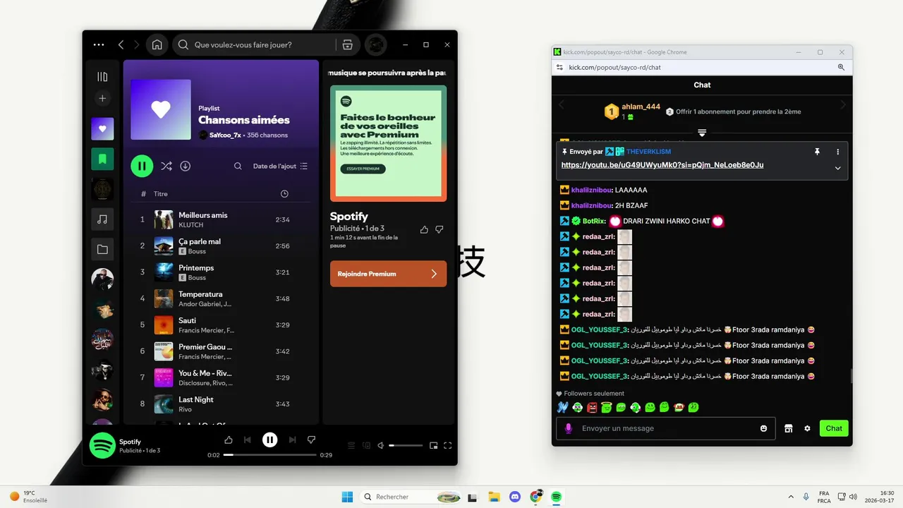Screen dimensions: 903x508
Task: Open pinned YouTube link in chat
Action: coord(662,165)
